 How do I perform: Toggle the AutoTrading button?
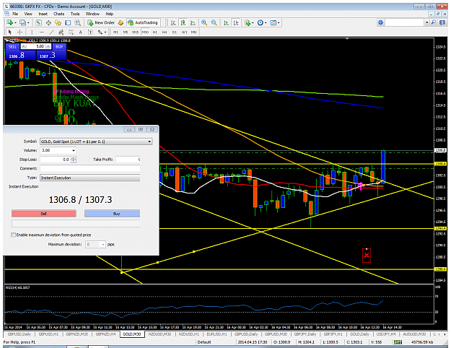(143, 22)
